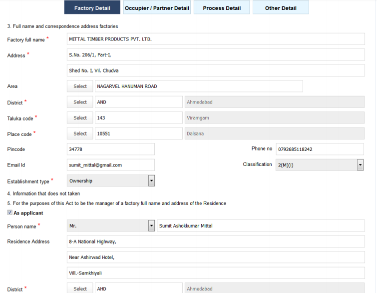Open the Other Detail tab
The height and width of the screenshot is (293, 377).
280,8
